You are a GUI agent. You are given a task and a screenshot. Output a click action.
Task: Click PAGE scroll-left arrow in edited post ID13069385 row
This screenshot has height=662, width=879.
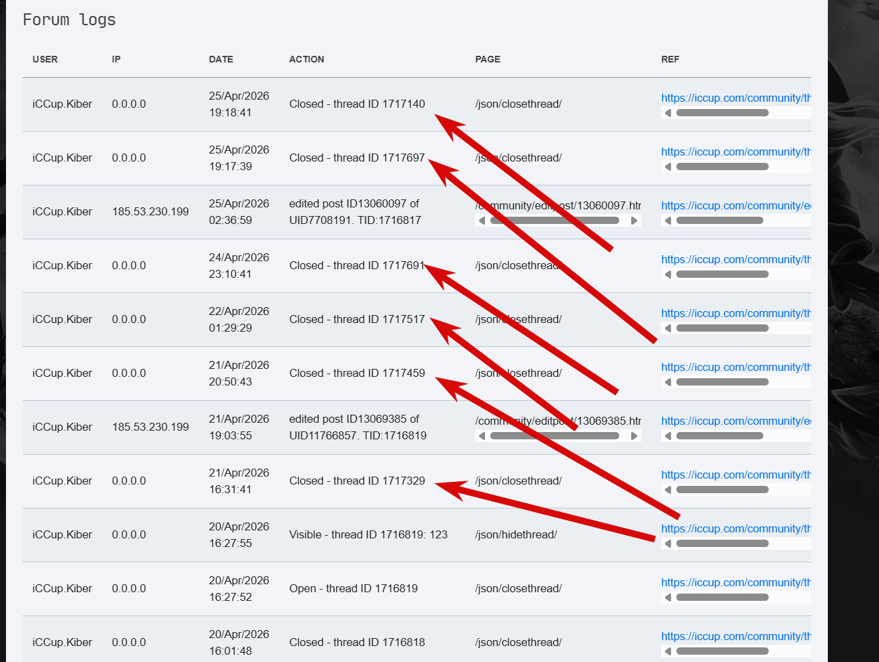482,436
